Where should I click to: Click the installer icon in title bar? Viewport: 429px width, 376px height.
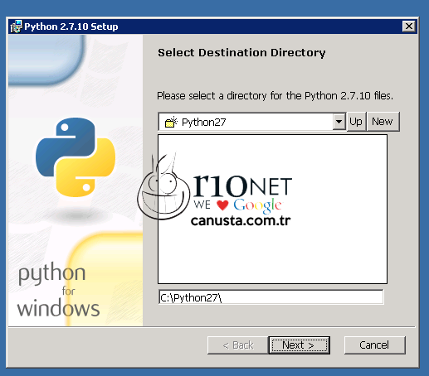(16, 27)
